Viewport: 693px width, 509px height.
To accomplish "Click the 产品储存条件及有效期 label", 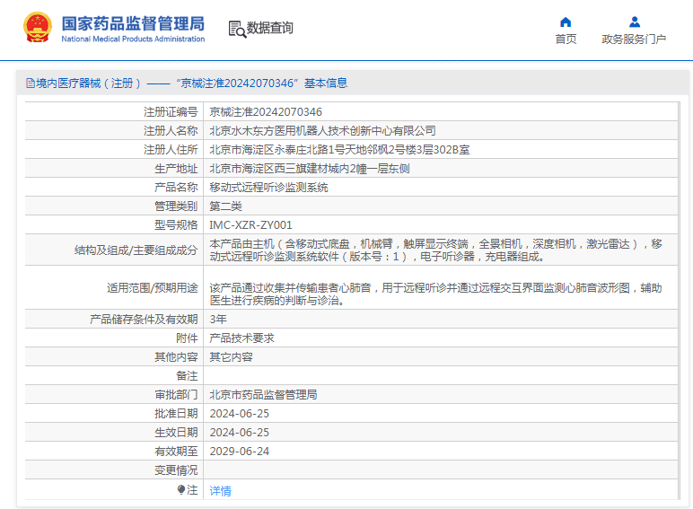I will (x=144, y=319).
